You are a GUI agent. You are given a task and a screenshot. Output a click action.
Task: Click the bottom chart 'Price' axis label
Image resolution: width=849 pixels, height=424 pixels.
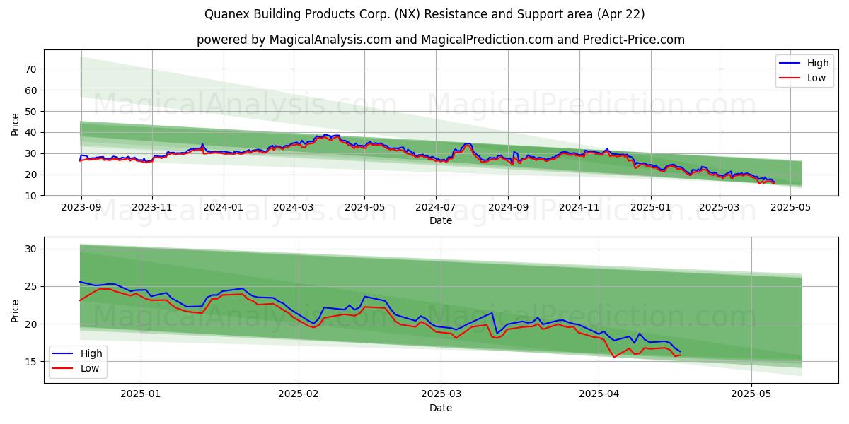(16, 310)
